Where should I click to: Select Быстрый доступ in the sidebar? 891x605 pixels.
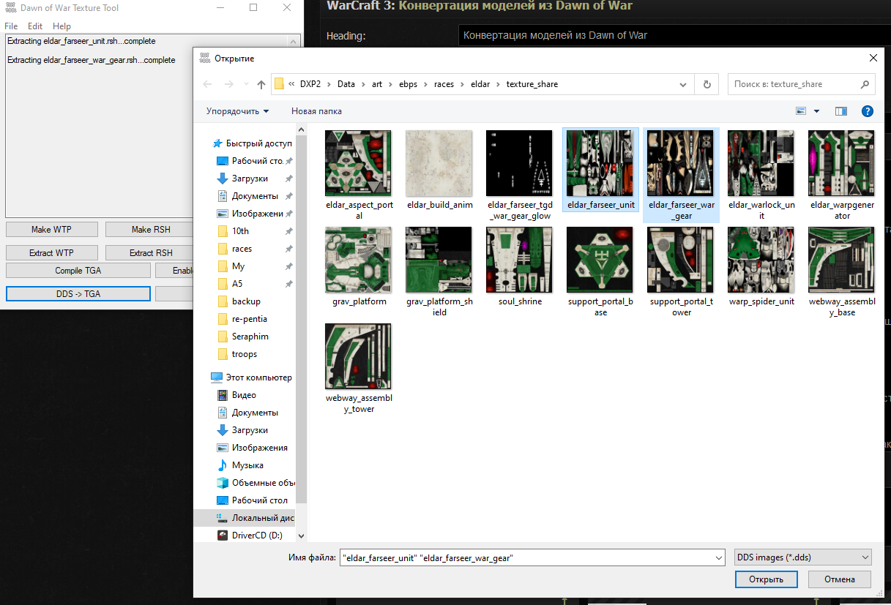(251, 143)
